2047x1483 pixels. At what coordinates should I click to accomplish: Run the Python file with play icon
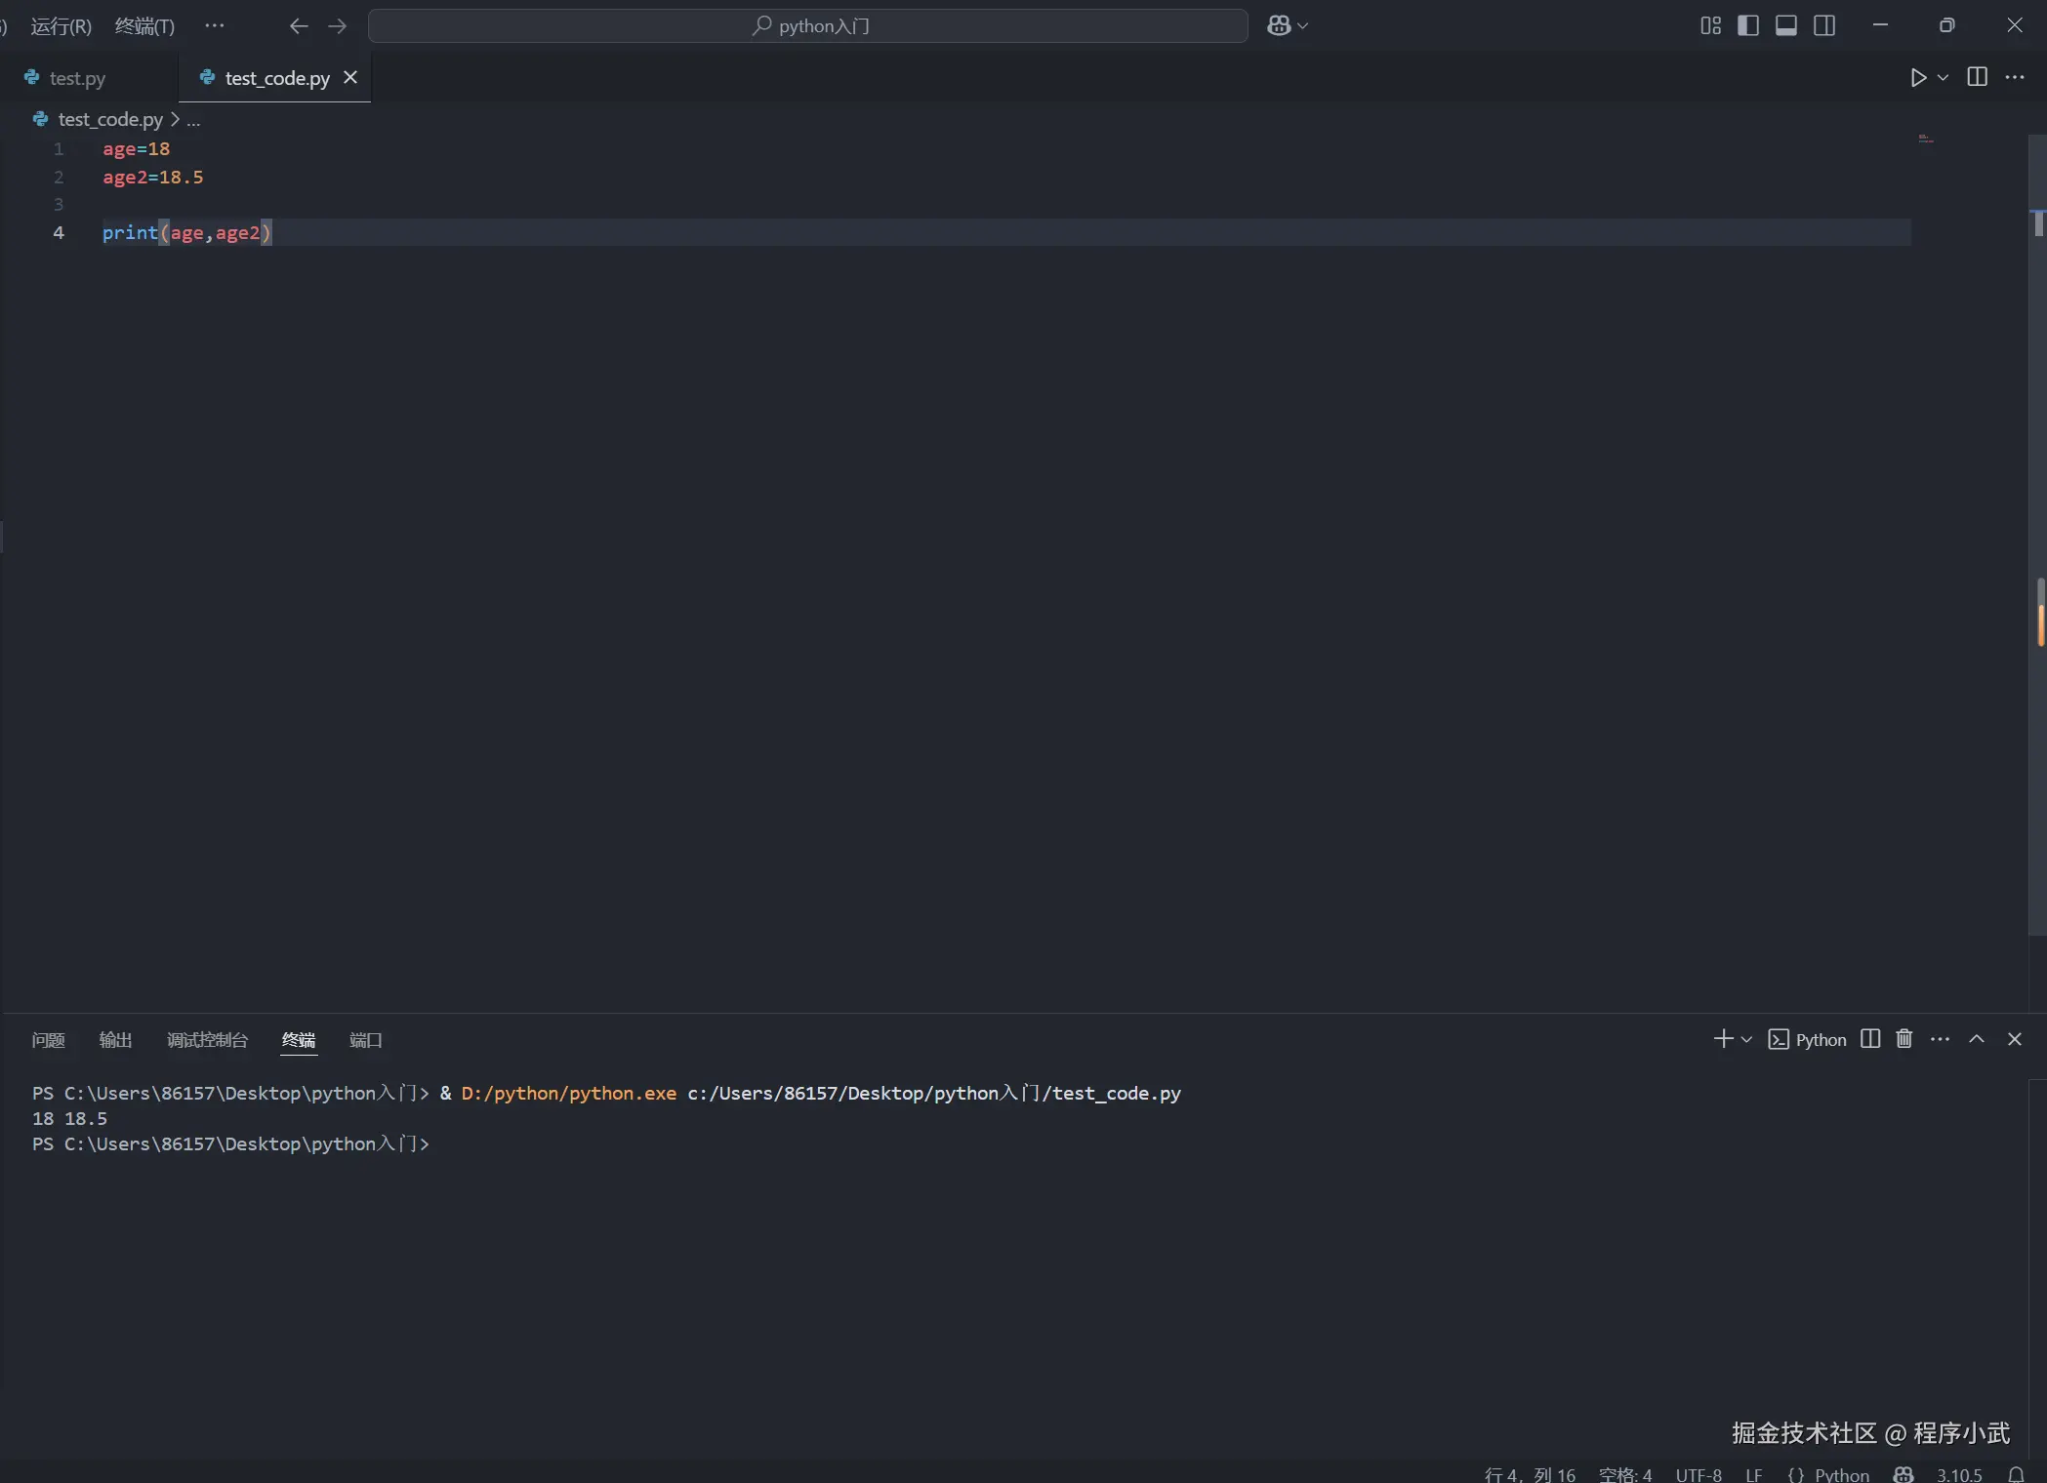(1917, 77)
